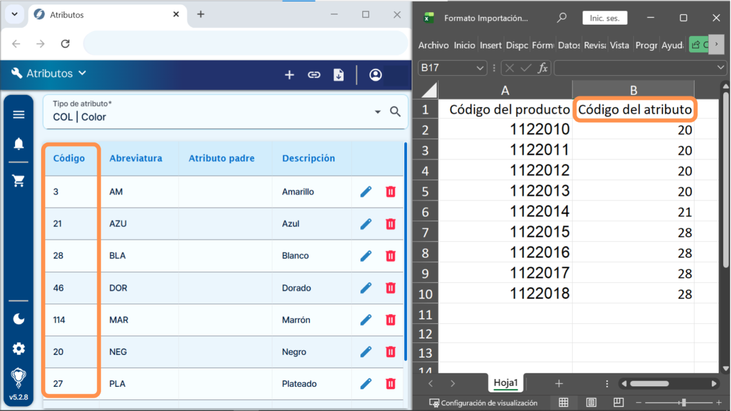Click the plus icon to add attribute
731x411 pixels.
click(x=289, y=75)
